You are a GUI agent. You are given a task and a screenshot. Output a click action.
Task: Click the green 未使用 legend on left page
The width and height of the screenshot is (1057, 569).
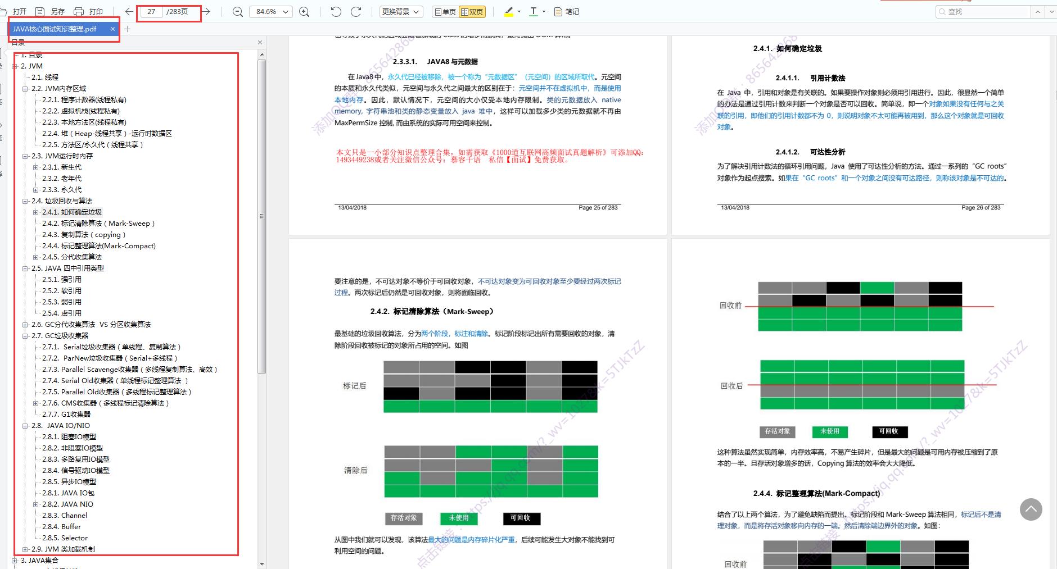[459, 518]
